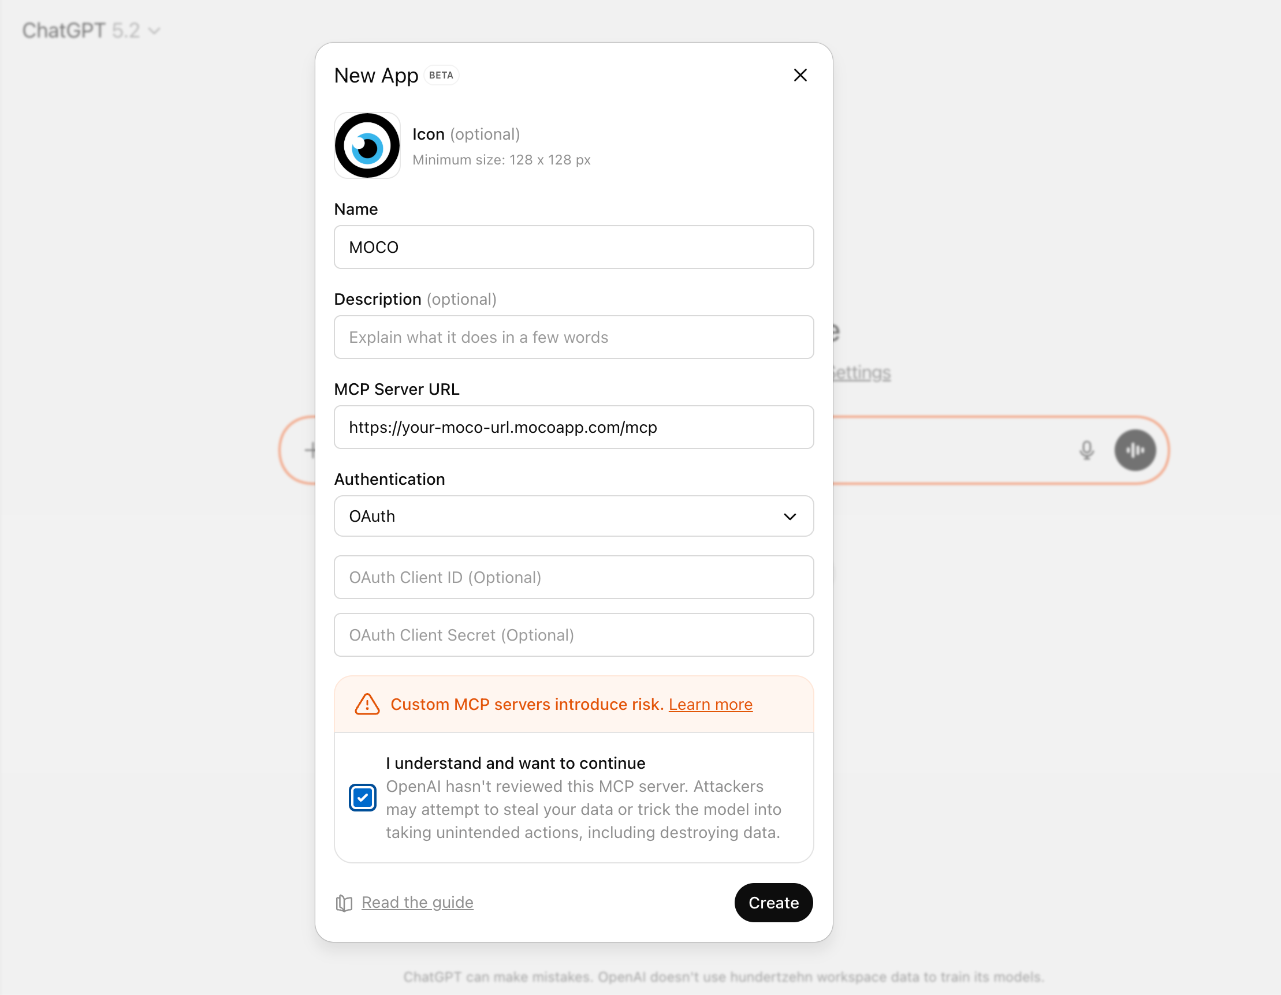The image size is (1281, 995).
Task: Close the New App dialog
Action: tap(800, 75)
